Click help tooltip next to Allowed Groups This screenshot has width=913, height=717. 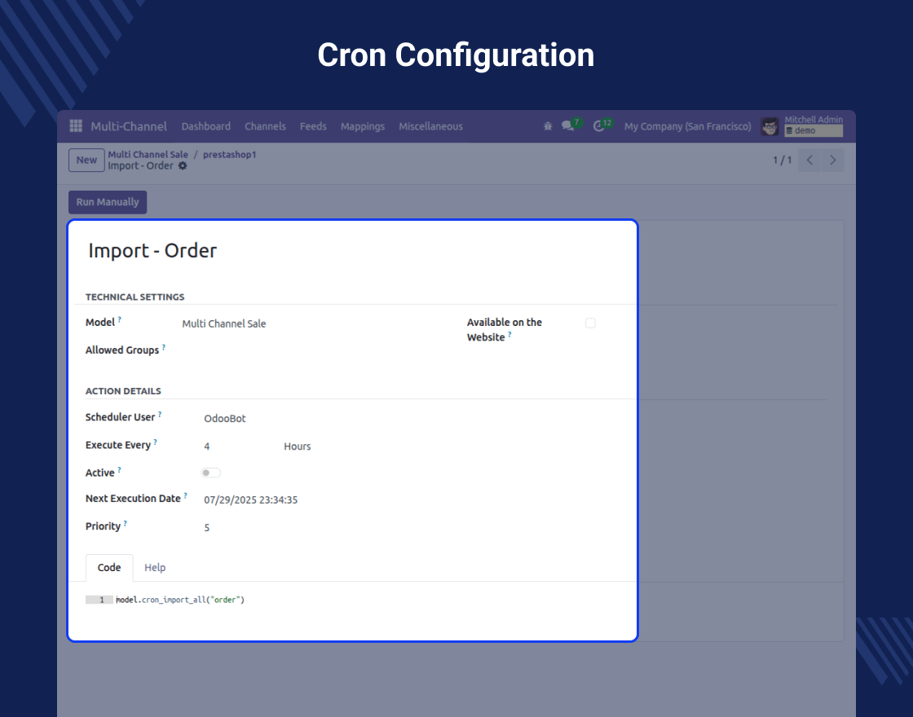tap(164, 347)
